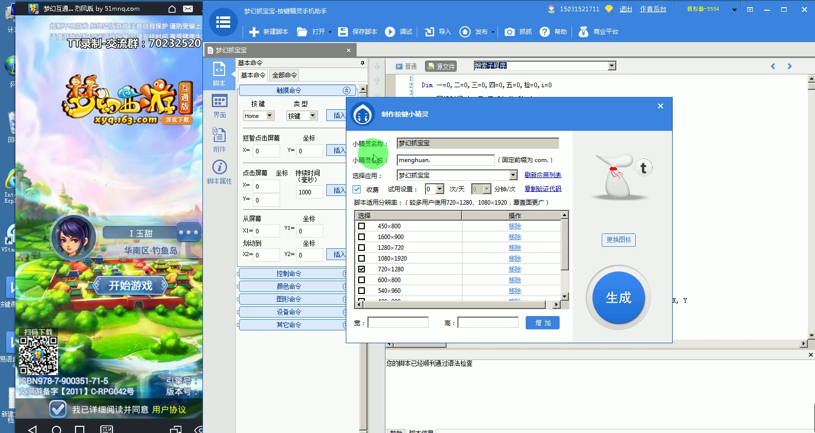This screenshot has height=433, width=815.
Task: Navigate forward with the right arrow in editor
Action: tap(790, 66)
